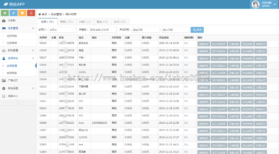
Task: Click the red bell notification shortcut icon
Action: (x=31, y=13)
